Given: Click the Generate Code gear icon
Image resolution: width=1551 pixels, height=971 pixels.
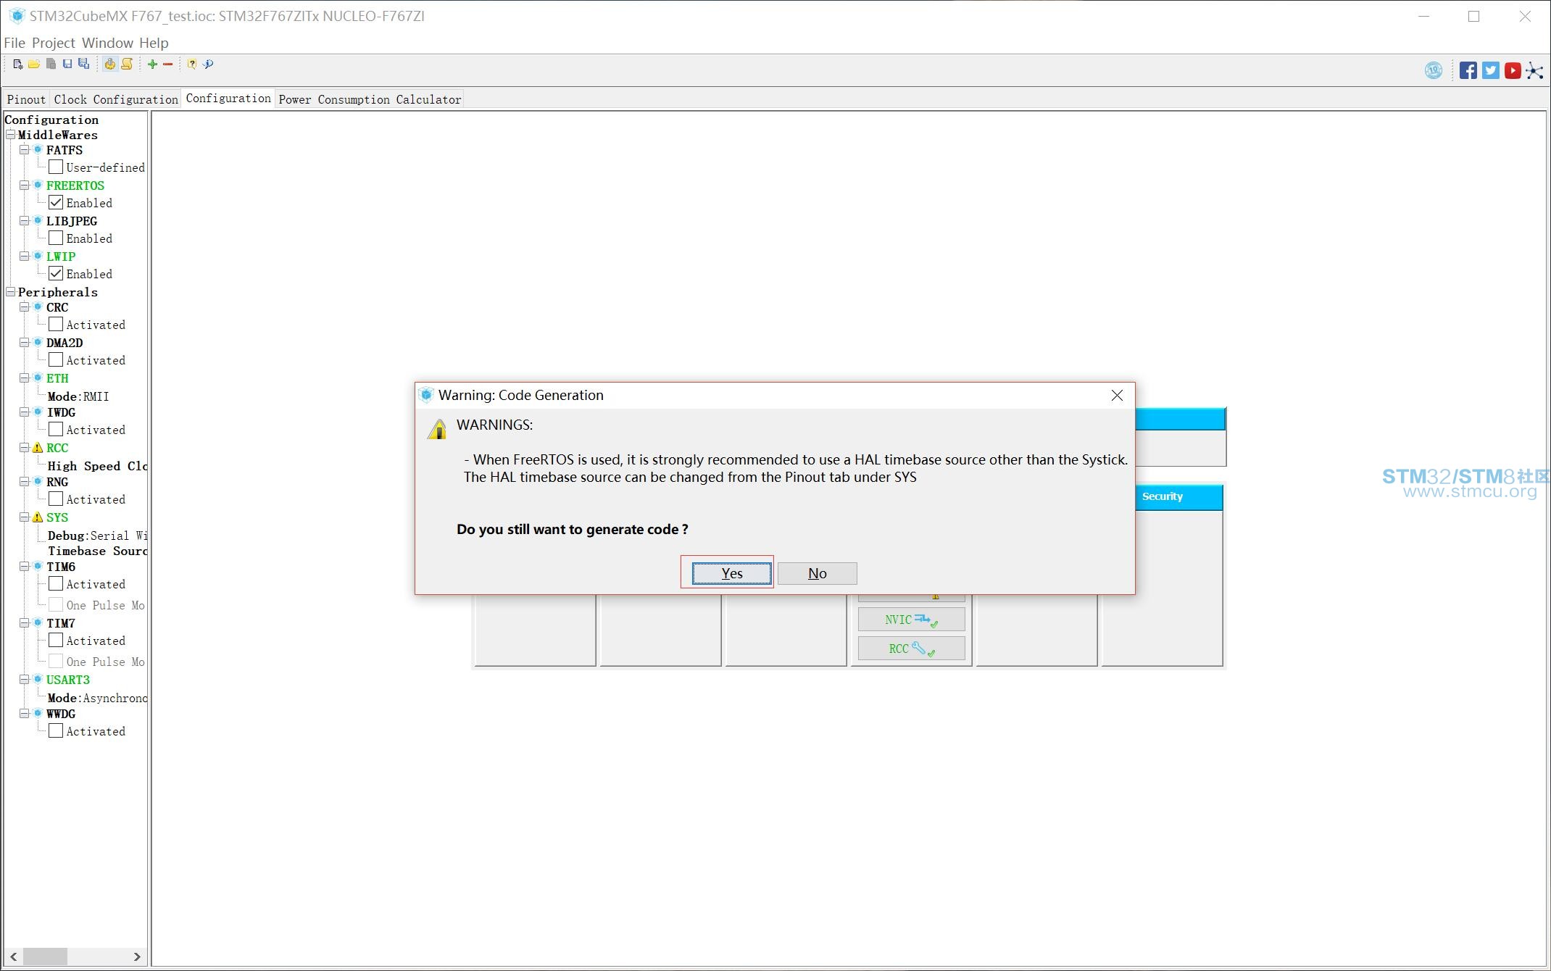Looking at the screenshot, I should (x=109, y=64).
